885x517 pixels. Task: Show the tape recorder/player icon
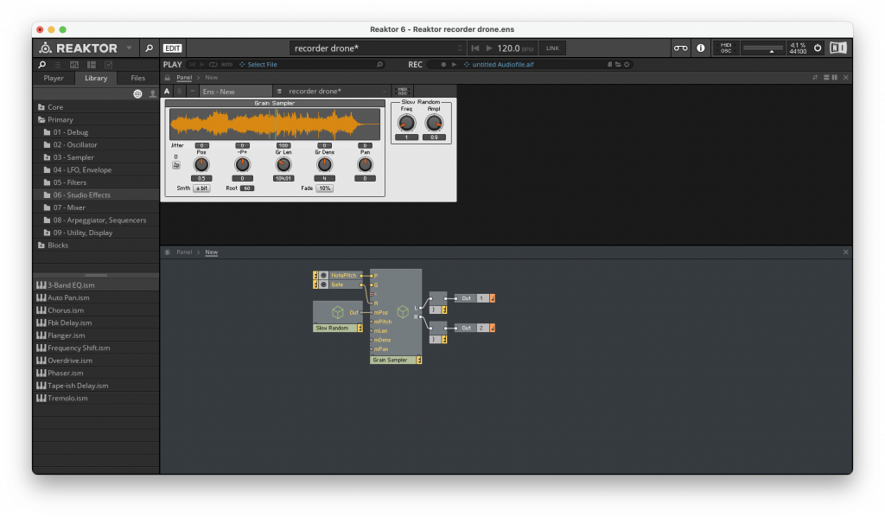[x=681, y=48]
